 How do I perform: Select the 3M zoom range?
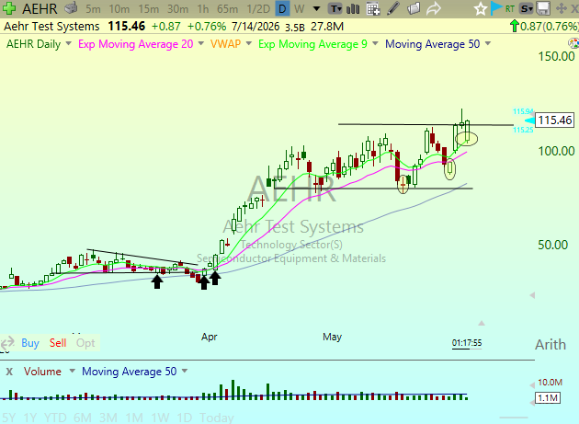pyautogui.click(x=108, y=418)
